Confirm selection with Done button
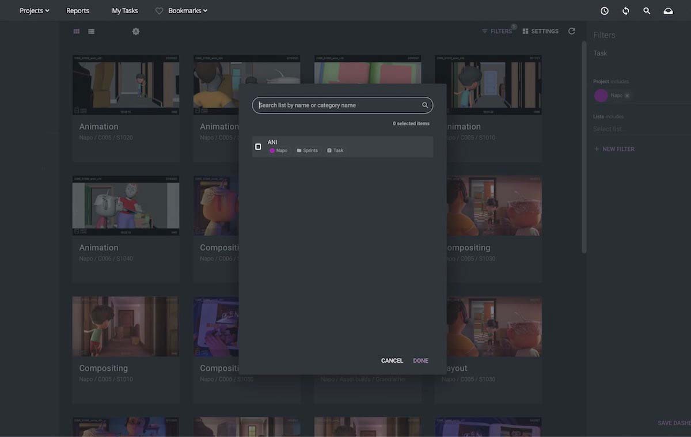 [420, 360]
